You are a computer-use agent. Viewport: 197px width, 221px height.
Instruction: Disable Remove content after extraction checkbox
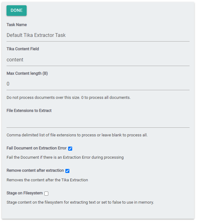[x=67, y=171]
